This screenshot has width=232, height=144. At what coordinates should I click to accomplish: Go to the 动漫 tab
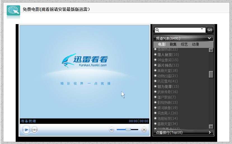coord(195,44)
